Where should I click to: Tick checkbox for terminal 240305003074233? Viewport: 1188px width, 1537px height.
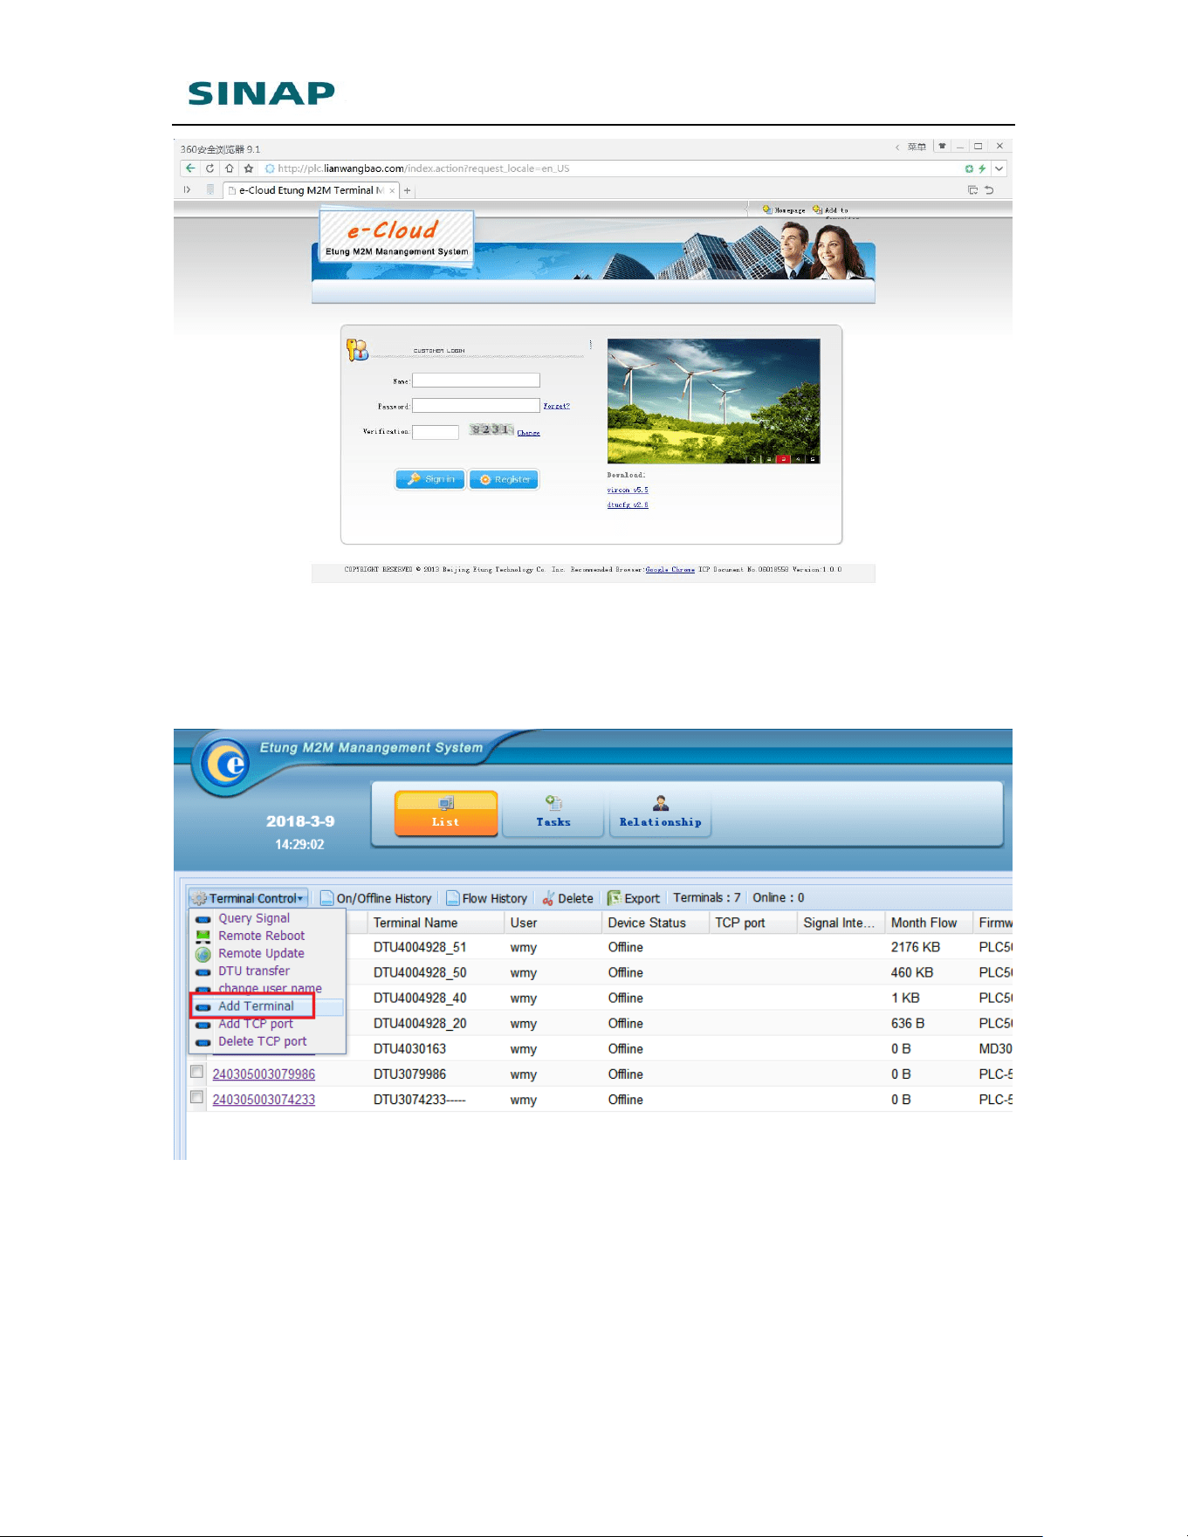coord(197,1097)
